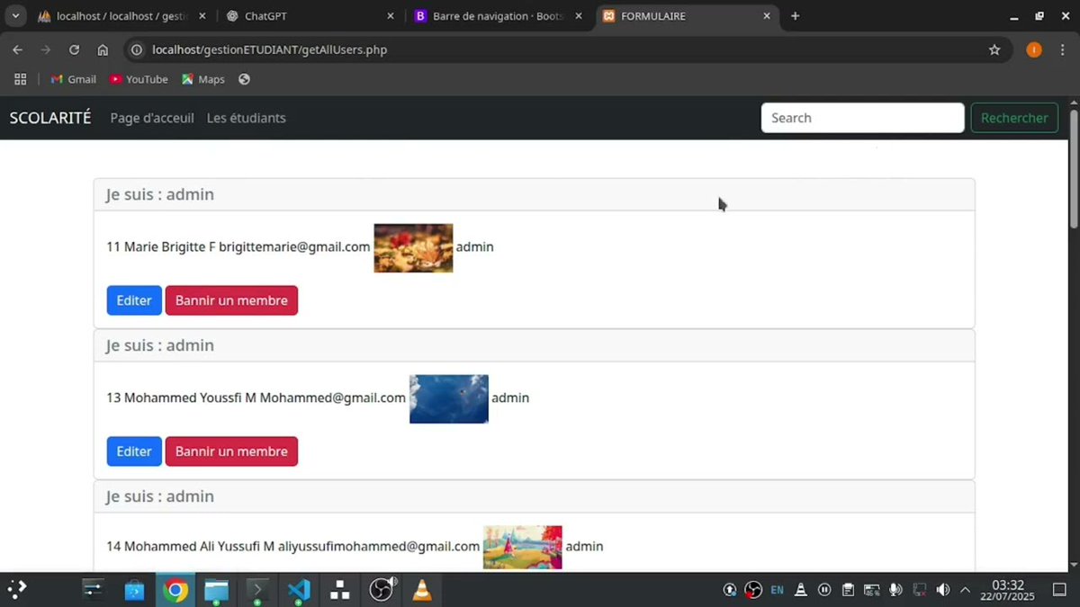Toggle system volume via the speaker tray icon
Image resolution: width=1080 pixels, height=607 pixels.
[x=942, y=590]
